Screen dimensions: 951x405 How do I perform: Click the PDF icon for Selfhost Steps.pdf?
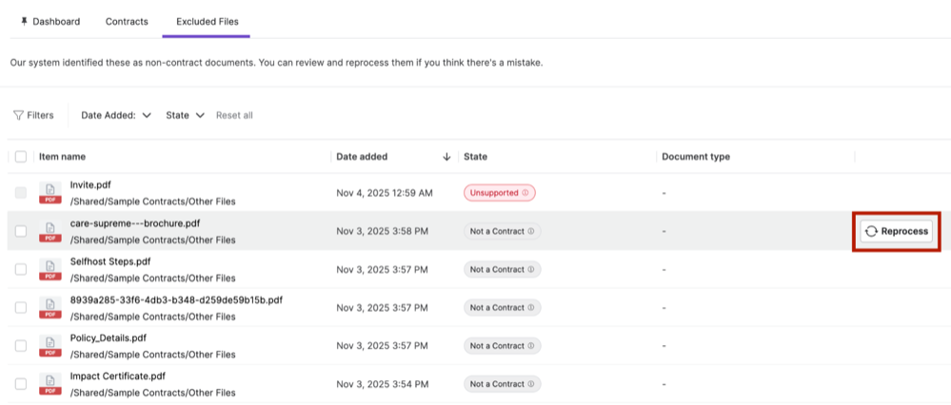coord(50,269)
